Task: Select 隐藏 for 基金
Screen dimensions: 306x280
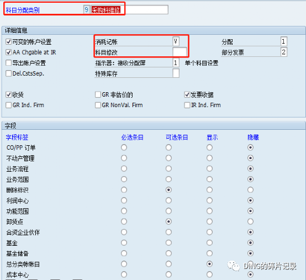Action: [250, 243]
